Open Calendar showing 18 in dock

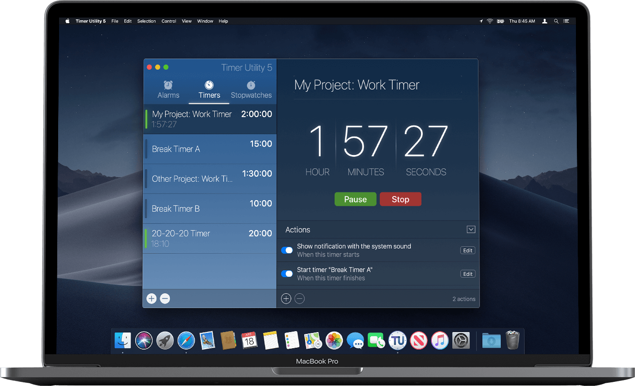click(250, 341)
